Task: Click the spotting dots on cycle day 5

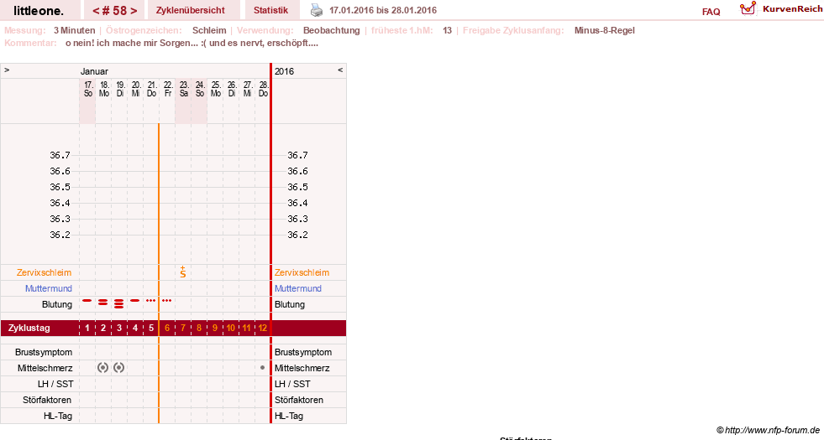Action: pyautogui.click(x=151, y=301)
